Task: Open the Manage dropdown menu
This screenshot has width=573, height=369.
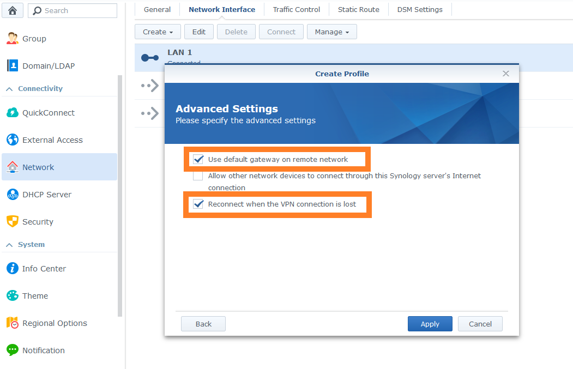Action: [332, 32]
